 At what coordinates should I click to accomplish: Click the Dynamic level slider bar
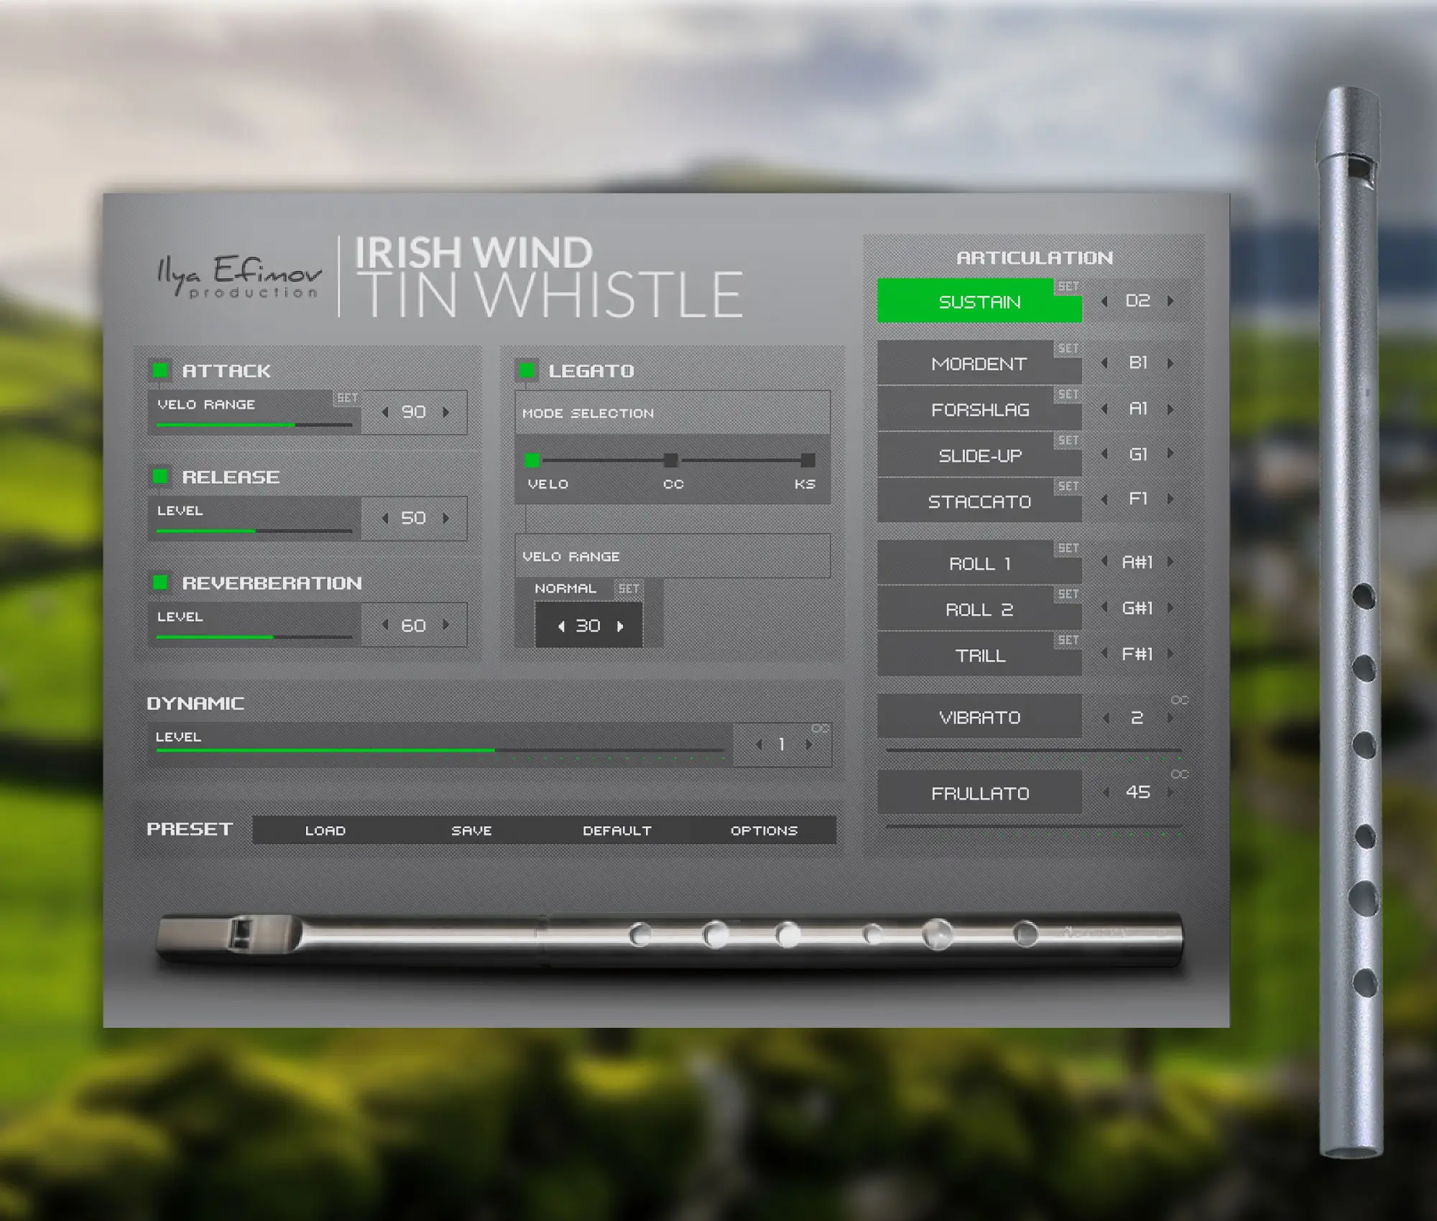438,750
